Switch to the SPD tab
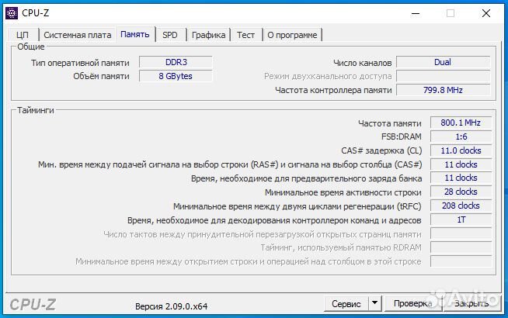 tap(170, 35)
